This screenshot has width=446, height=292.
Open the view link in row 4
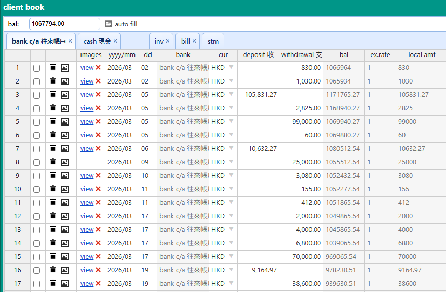[87, 108]
